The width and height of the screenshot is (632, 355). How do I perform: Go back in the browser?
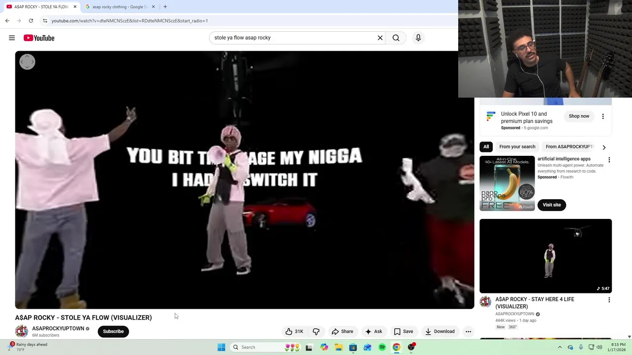click(7, 21)
